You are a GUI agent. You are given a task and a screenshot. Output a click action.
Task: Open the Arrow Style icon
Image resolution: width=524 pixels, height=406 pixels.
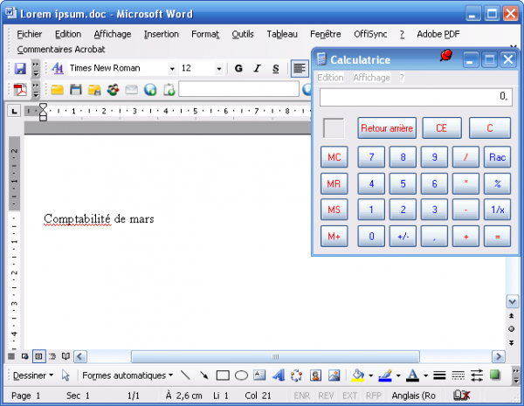[477, 375]
